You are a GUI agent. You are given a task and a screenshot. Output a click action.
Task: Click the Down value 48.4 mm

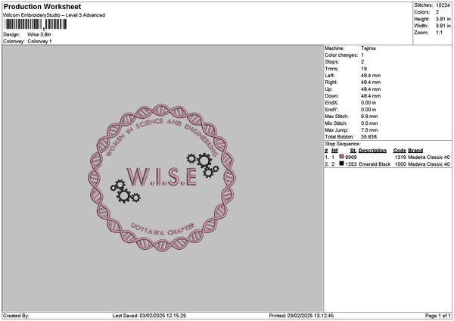click(x=371, y=96)
